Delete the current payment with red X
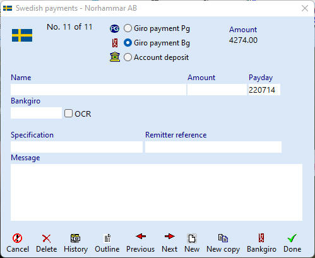This screenshot has width=315, height=258. click(46, 238)
